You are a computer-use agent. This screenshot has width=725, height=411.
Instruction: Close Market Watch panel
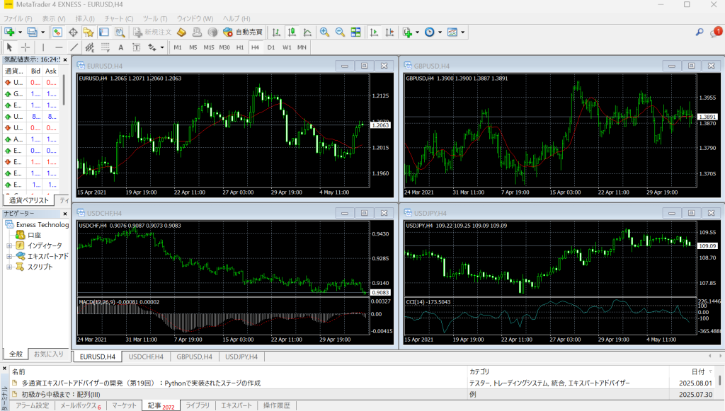click(x=65, y=59)
